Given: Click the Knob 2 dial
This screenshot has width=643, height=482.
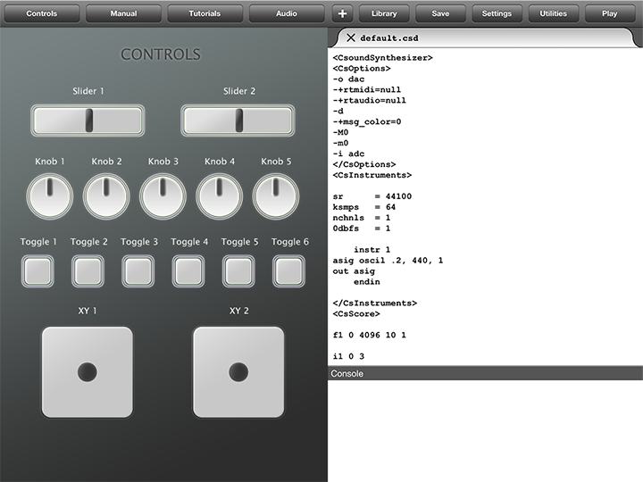Looking at the screenshot, I should tap(106, 196).
